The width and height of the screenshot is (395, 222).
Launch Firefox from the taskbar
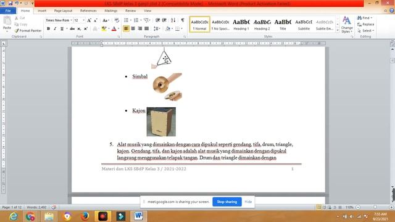[x=85, y=216]
